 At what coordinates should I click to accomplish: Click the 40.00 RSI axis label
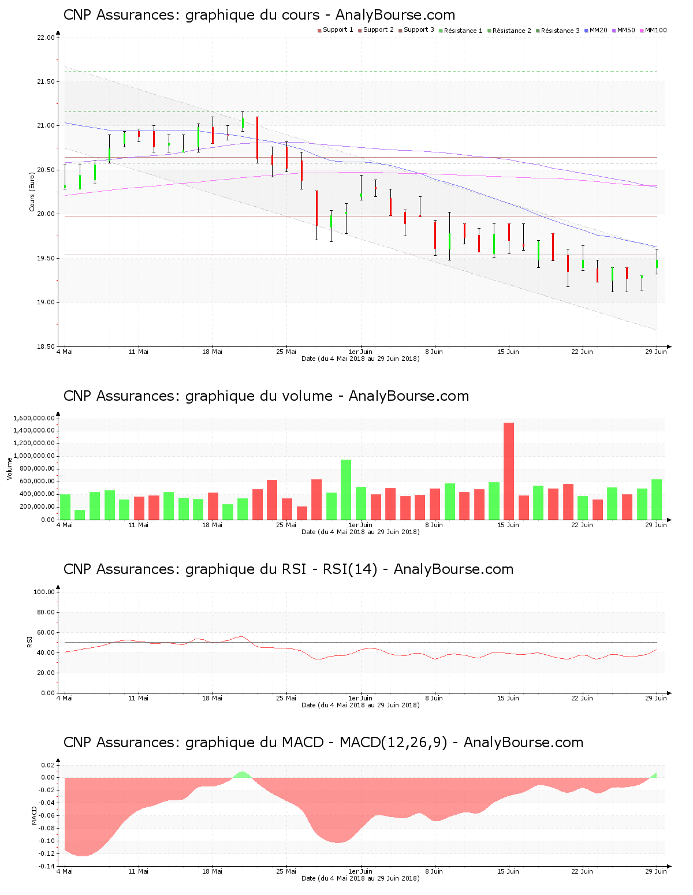tap(46, 653)
